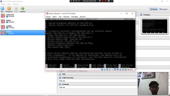Click VirtualBox Manager title bar logo icon
This screenshot has width=170, height=96.
pos(1,1)
